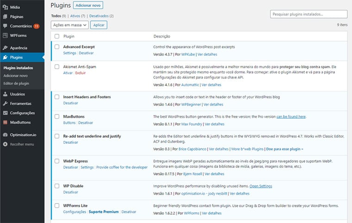352x223 pixels.
Task: Click the Aparência paintbrush icon
Action: pos(5,48)
